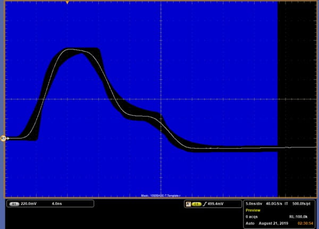Click the rising edge trigger slope icon
319x229 pixels.
click(x=205, y=204)
